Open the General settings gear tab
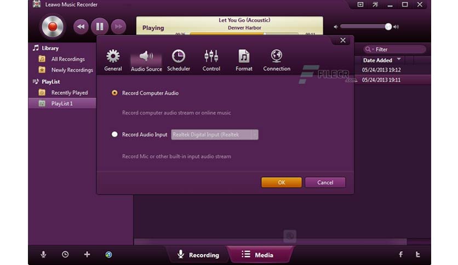Image resolution: width=458 pixels, height=265 pixels. 113,60
